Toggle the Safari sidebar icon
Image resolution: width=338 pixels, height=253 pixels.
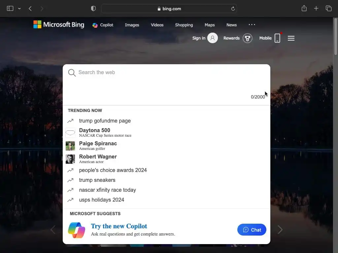tap(10, 8)
